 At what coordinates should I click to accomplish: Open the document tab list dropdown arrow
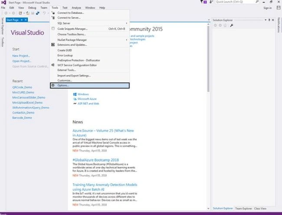209,20
